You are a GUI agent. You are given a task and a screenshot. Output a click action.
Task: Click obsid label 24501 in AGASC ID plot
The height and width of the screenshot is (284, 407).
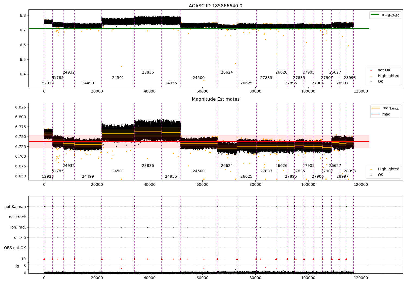(x=118, y=78)
